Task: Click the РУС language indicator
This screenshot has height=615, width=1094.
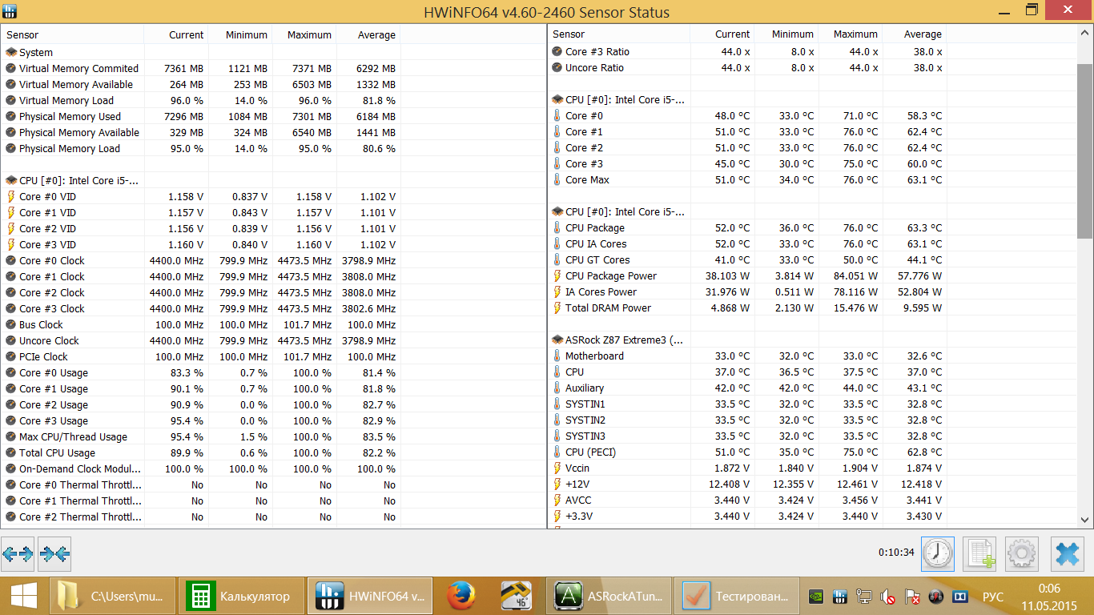Action: [992, 597]
